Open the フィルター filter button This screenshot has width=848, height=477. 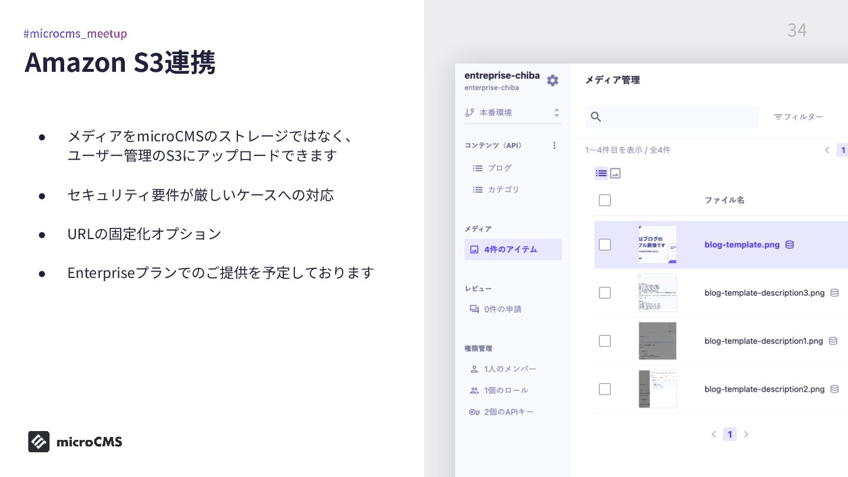(x=799, y=117)
